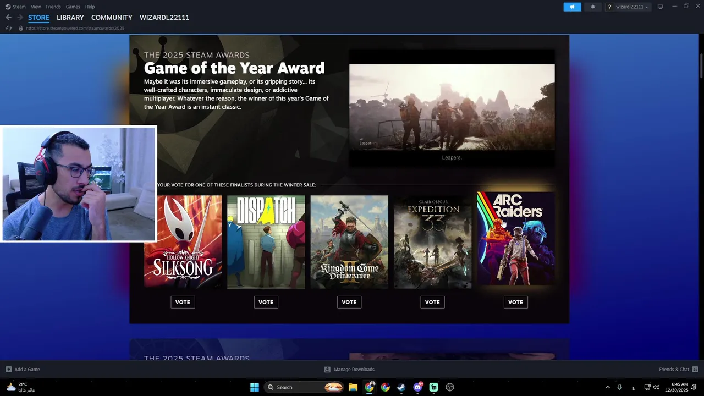The image size is (704, 396).
Task: Go forward with the forward arrow
Action: pos(20,18)
